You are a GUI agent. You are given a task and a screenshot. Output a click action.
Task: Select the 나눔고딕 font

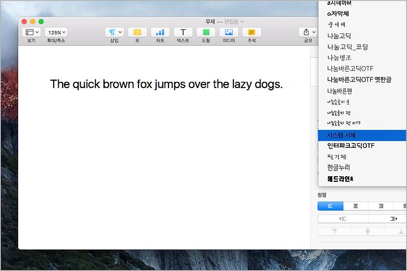(x=339, y=36)
